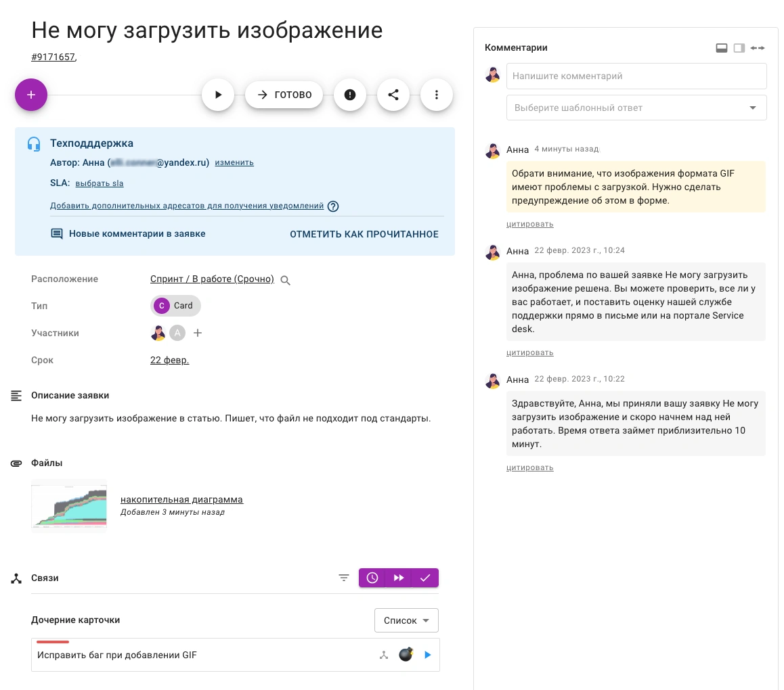Screen dimensions: 784x690
Task: Toggle the fast-forward filter button
Action: click(x=399, y=578)
